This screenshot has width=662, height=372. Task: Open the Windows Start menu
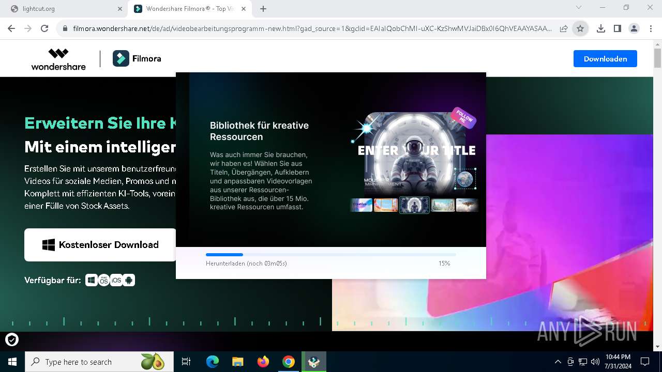tap(12, 362)
